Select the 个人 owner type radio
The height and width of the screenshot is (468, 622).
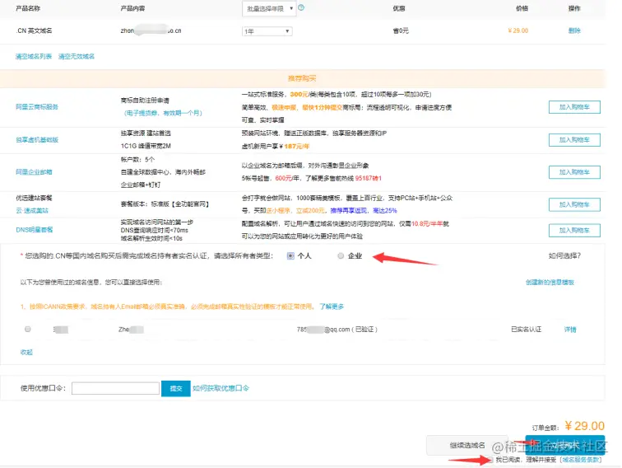(x=290, y=256)
